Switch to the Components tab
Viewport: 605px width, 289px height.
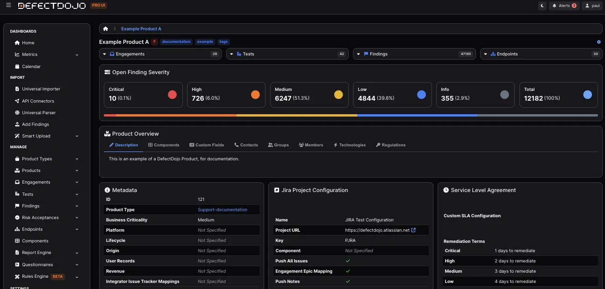(x=164, y=145)
